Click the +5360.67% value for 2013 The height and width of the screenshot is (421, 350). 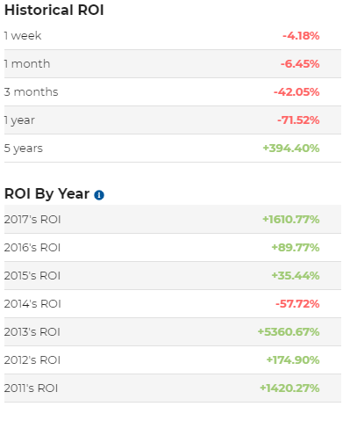pos(289,332)
